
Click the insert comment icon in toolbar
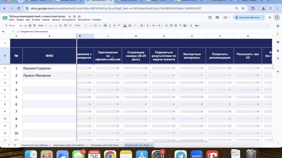(x=171, y=25)
